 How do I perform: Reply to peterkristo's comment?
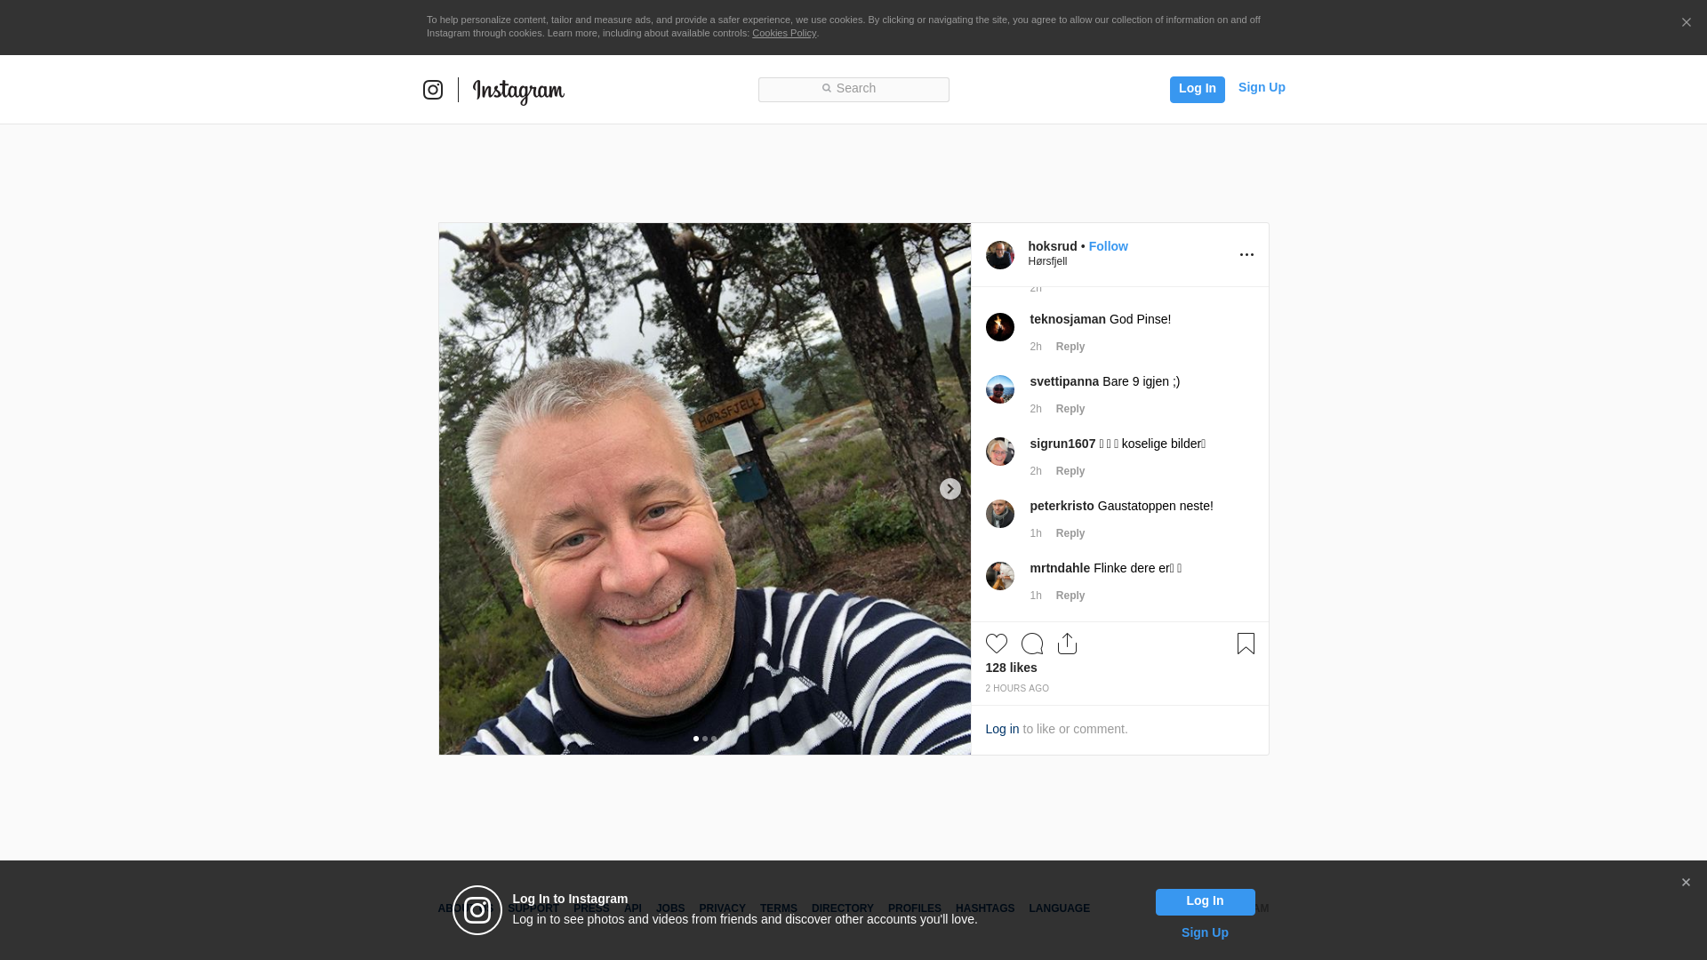click(1070, 533)
